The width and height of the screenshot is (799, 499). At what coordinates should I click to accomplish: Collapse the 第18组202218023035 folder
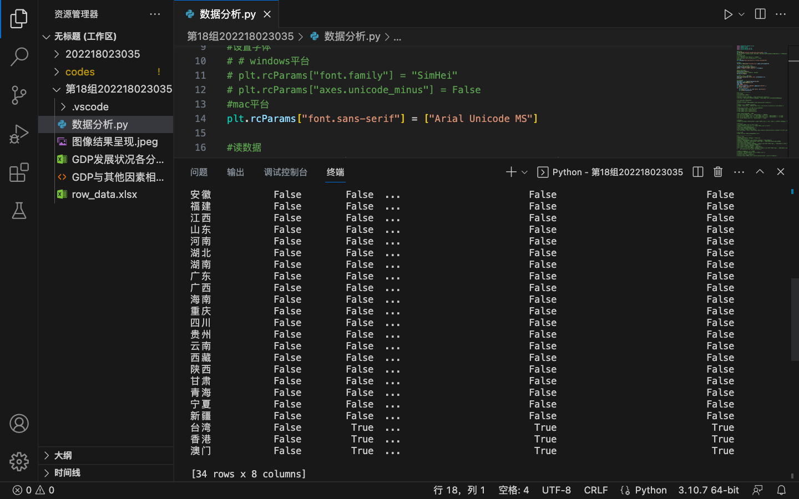(x=56, y=89)
